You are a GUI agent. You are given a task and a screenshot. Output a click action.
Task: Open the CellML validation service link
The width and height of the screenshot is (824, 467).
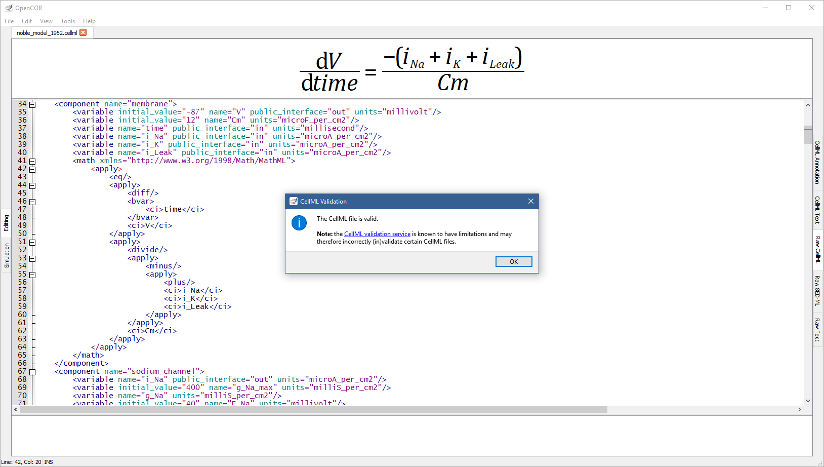[x=377, y=234]
